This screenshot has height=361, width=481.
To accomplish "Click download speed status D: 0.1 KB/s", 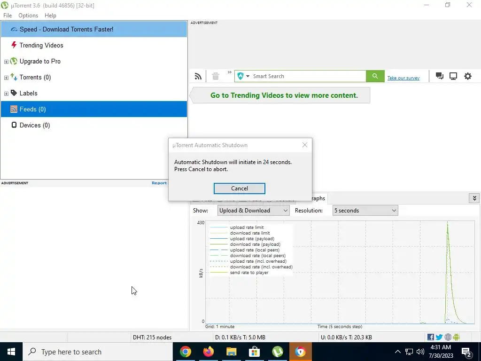I will point(240,337).
